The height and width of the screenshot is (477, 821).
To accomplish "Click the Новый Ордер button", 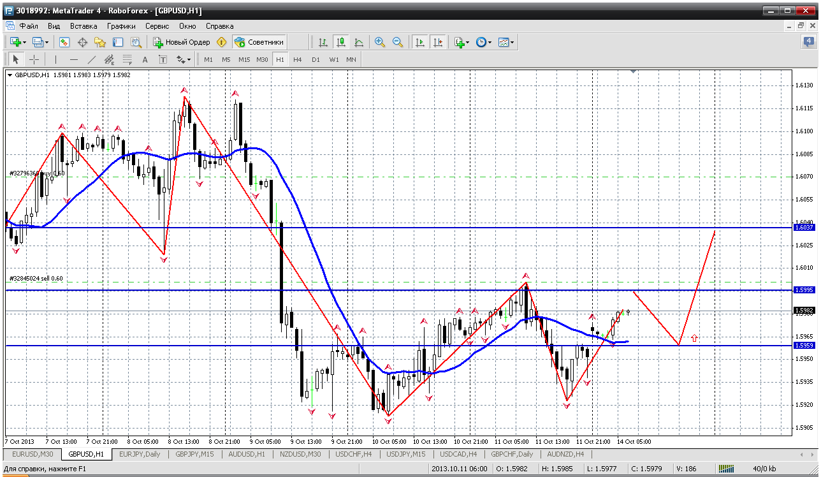I will [182, 42].
